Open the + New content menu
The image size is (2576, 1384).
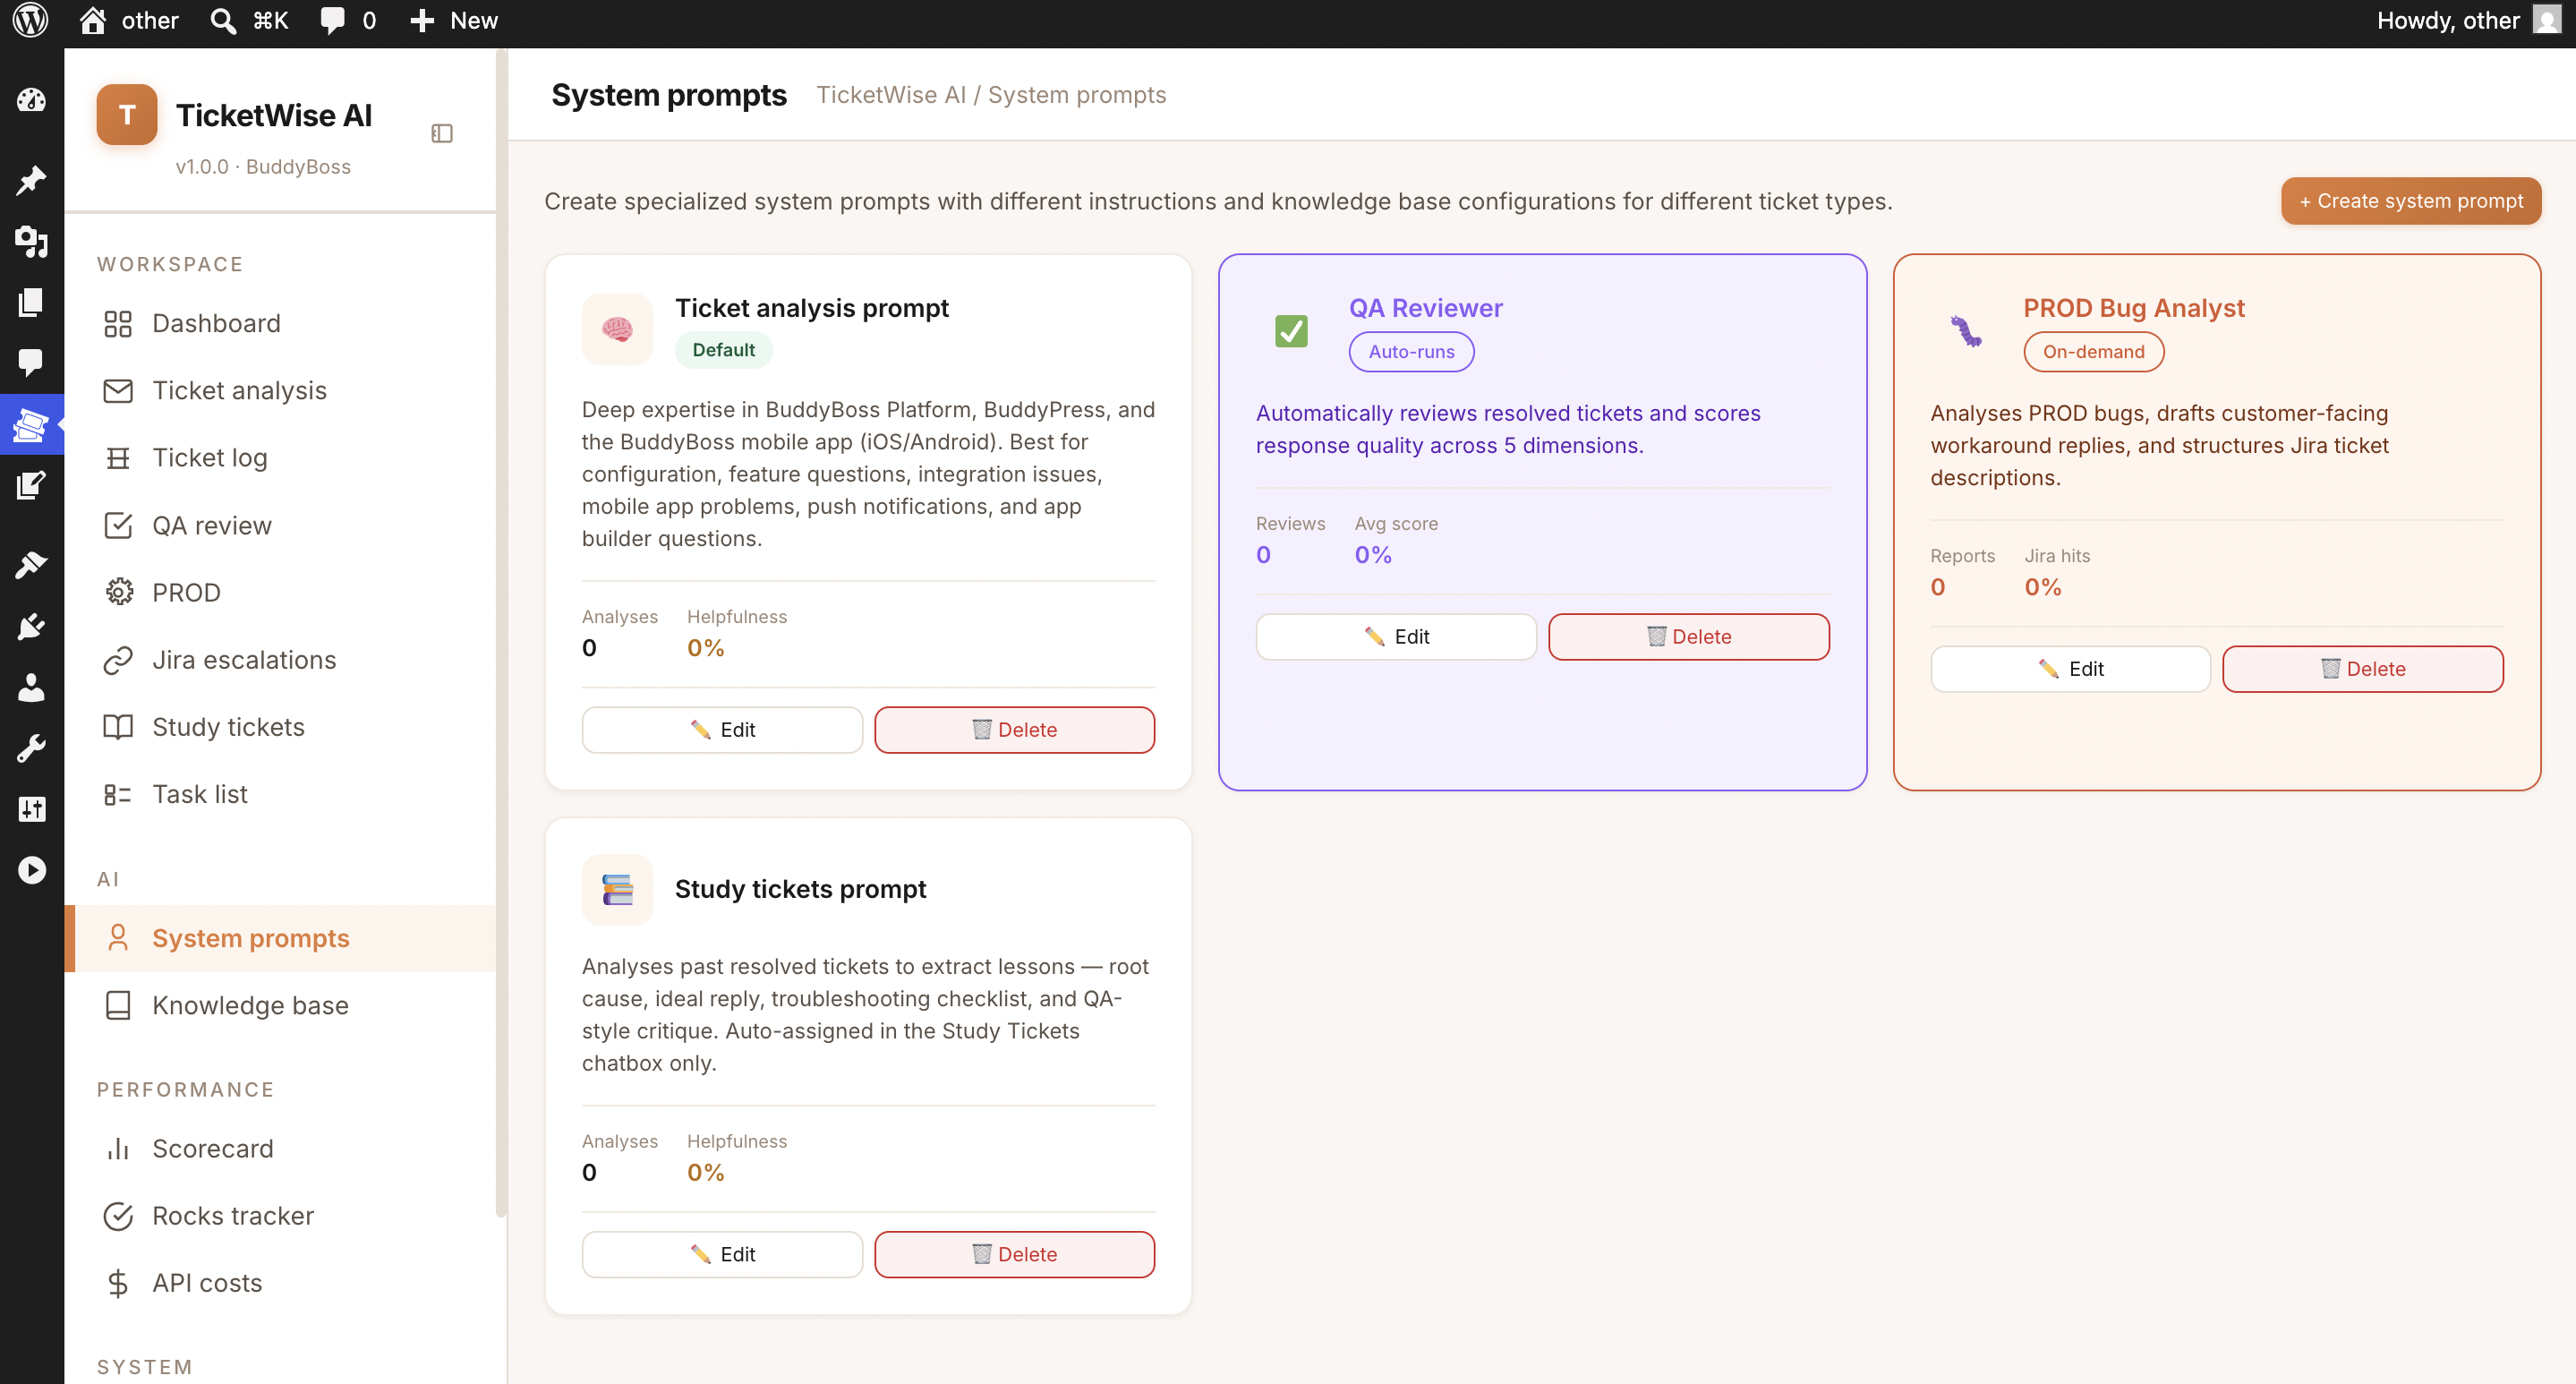click(x=454, y=21)
